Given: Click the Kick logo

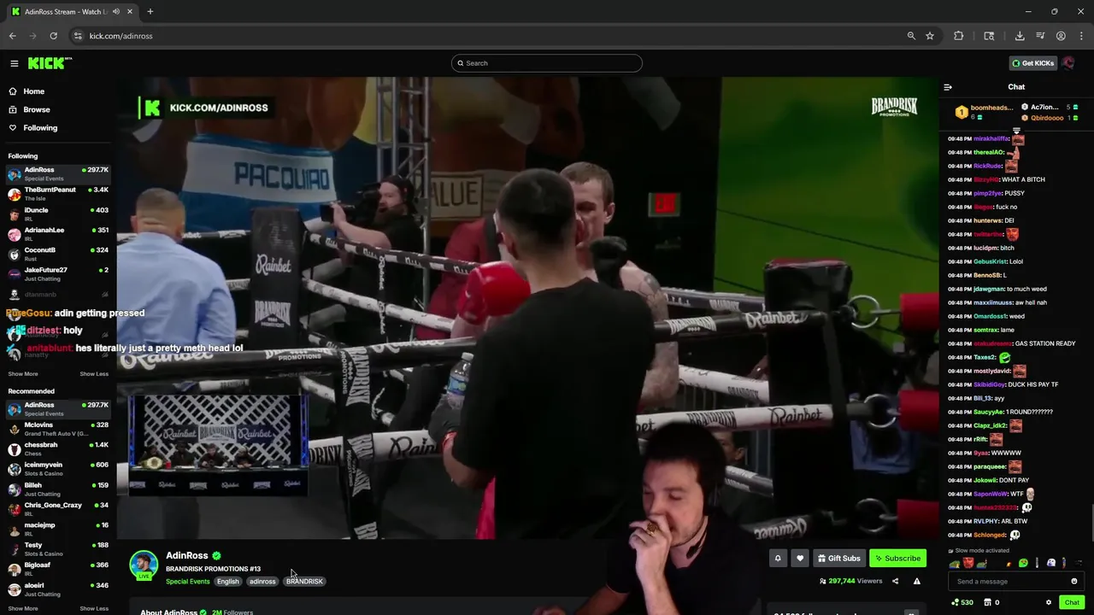Looking at the screenshot, I should [x=50, y=63].
